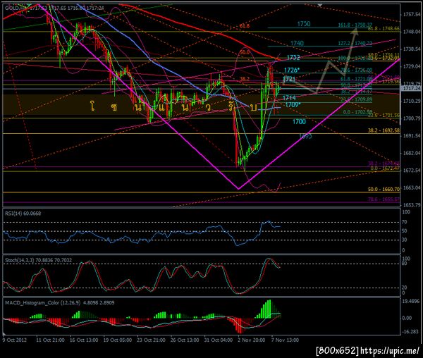Select the 1714 support label

point(290,97)
